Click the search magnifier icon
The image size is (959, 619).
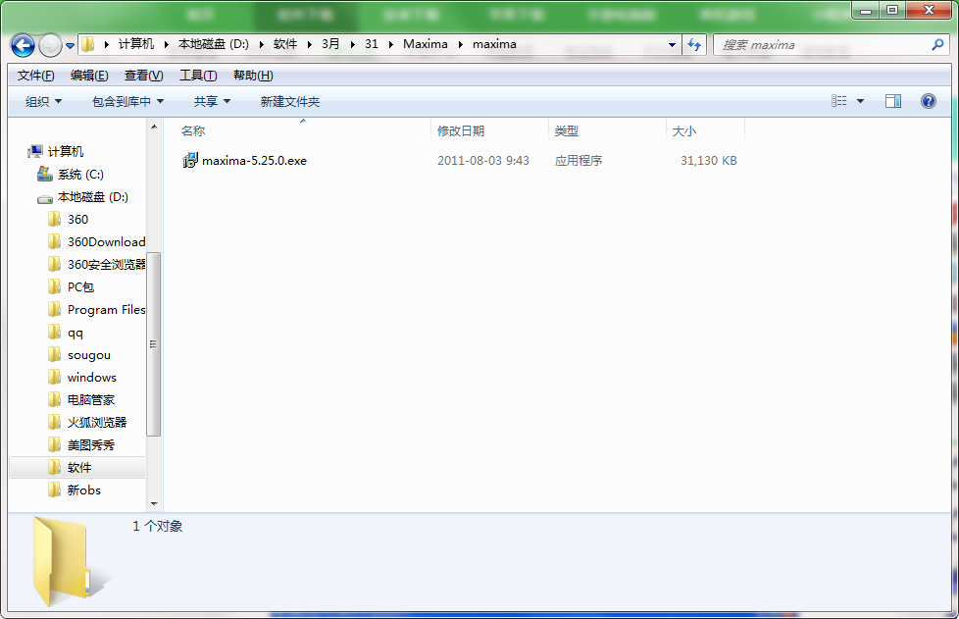point(937,44)
